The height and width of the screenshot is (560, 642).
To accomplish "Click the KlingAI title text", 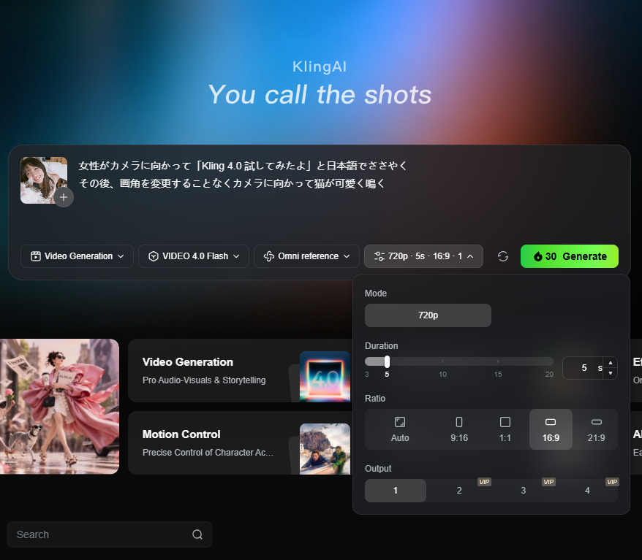I will 320,66.
